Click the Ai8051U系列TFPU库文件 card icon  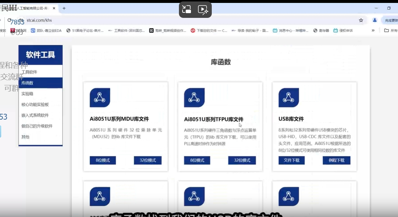[194, 98]
